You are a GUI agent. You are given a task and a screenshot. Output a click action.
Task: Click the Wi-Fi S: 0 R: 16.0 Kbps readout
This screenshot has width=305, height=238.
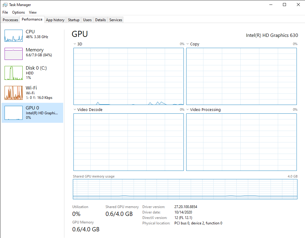pos(39,98)
